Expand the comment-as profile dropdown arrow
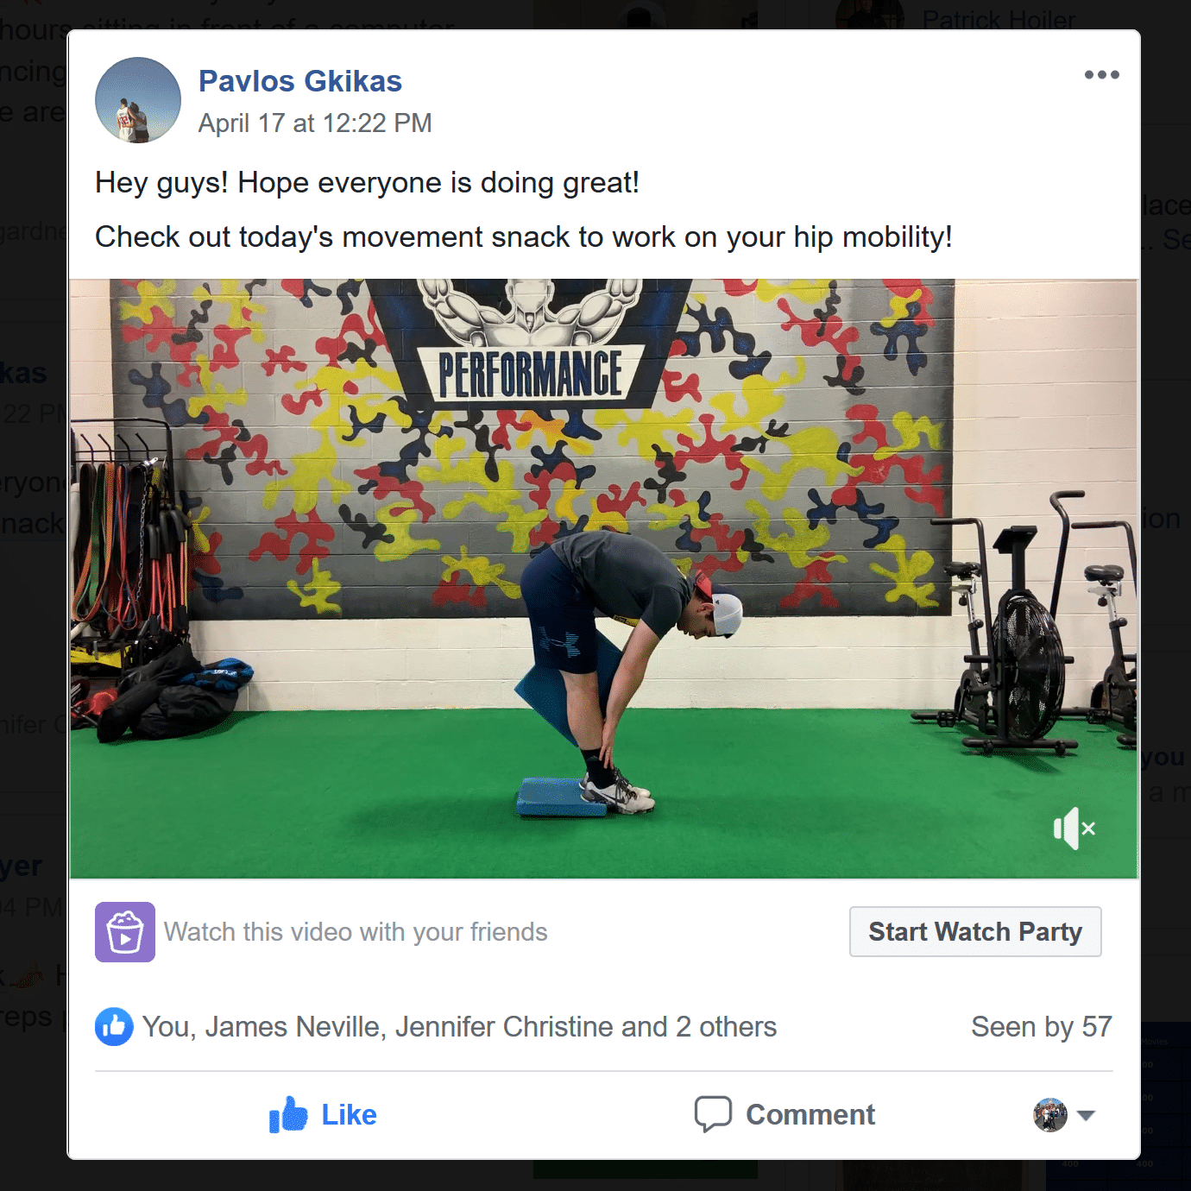Viewport: 1191px width, 1191px height. [x=1087, y=1115]
